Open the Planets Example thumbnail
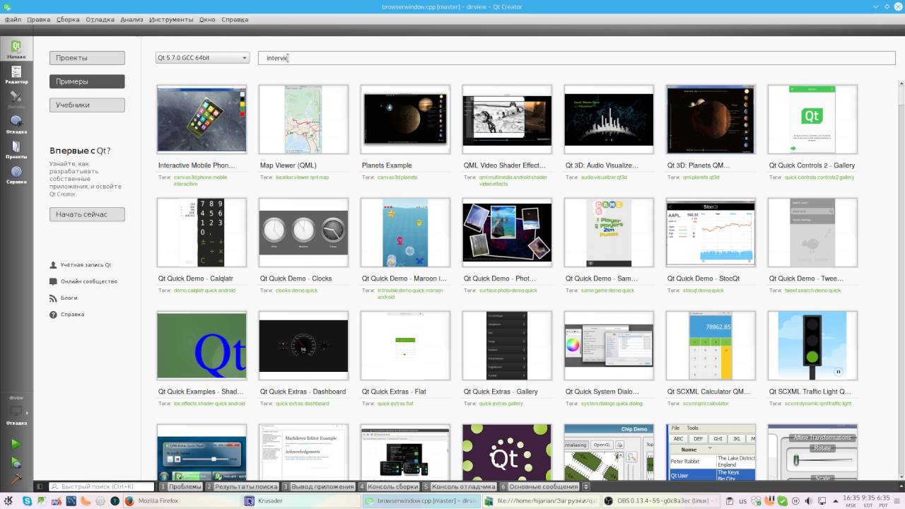 point(405,119)
